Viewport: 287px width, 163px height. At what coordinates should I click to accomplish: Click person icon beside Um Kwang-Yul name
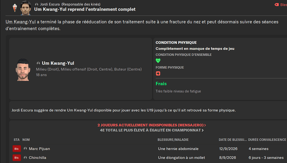click(x=38, y=63)
